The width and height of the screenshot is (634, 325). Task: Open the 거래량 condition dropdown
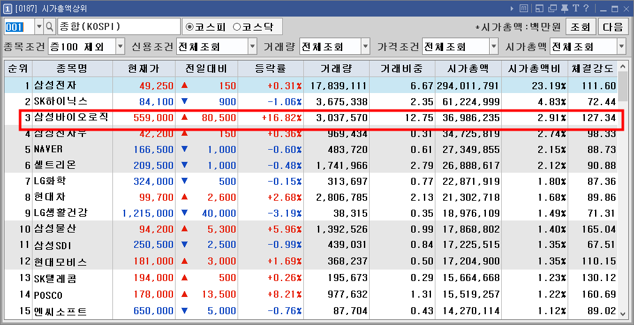pos(335,47)
